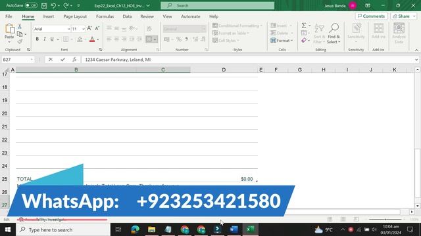The width and height of the screenshot is (421, 236).
Task: Click the Search box in title bar
Action: point(218,6)
